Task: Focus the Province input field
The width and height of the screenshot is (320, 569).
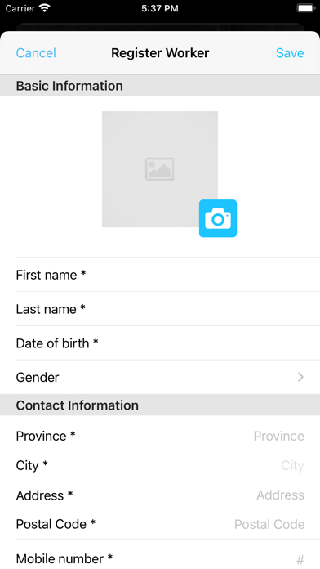Action: click(x=160, y=436)
